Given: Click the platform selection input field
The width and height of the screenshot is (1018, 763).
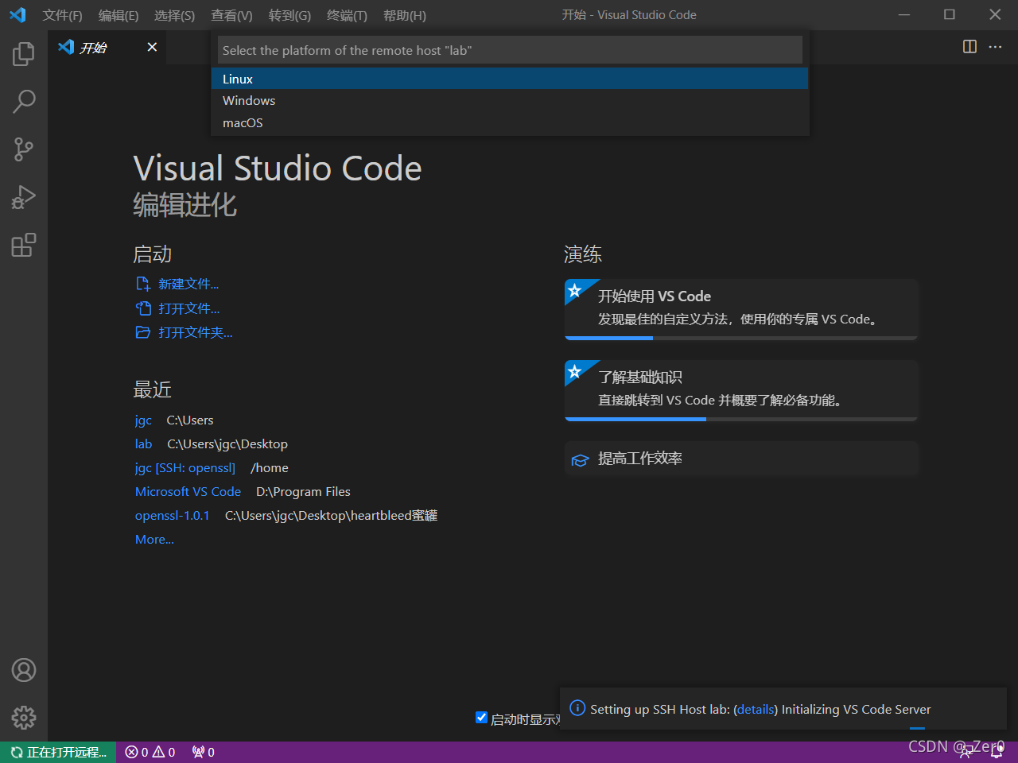Looking at the screenshot, I should (510, 50).
